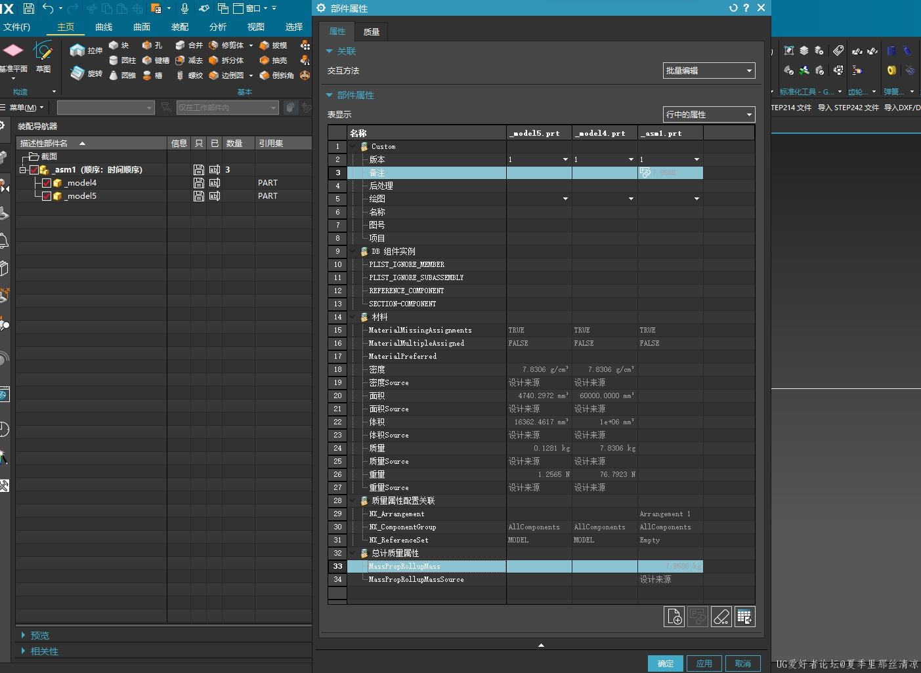Open the 质量 tab in the dialog
Screen dimensions: 921x673
pos(372,31)
